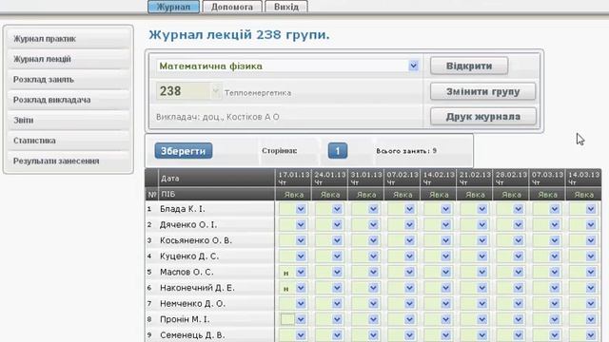609x342 pixels.
Task: Open Розклад викладача in sidebar
Action: (x=69, y=100)
